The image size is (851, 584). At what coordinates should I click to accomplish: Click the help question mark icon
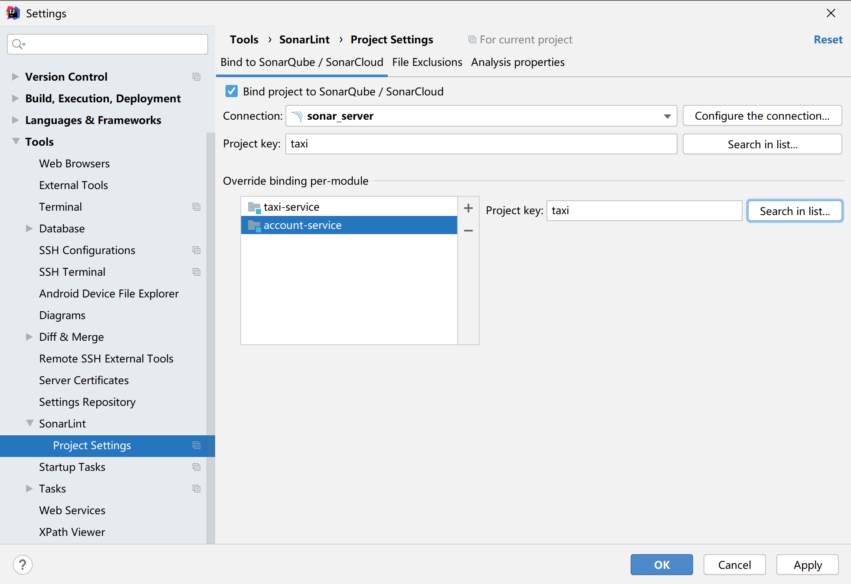23,564
